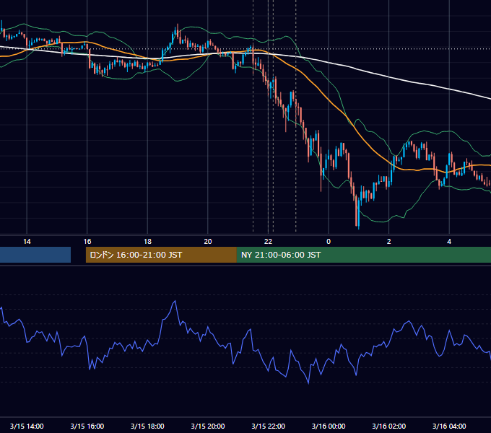
Task: Click the 18 hour label on chart axis
Action: 147,242
